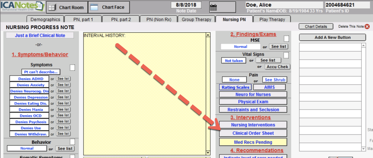Open Restraints and Seclusion
373x158 pixels.
click(253, 109)
